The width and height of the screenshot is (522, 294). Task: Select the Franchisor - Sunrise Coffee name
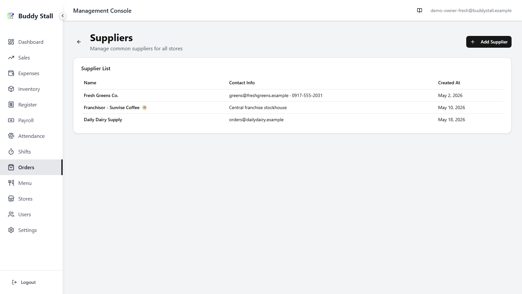pos(112,107)
